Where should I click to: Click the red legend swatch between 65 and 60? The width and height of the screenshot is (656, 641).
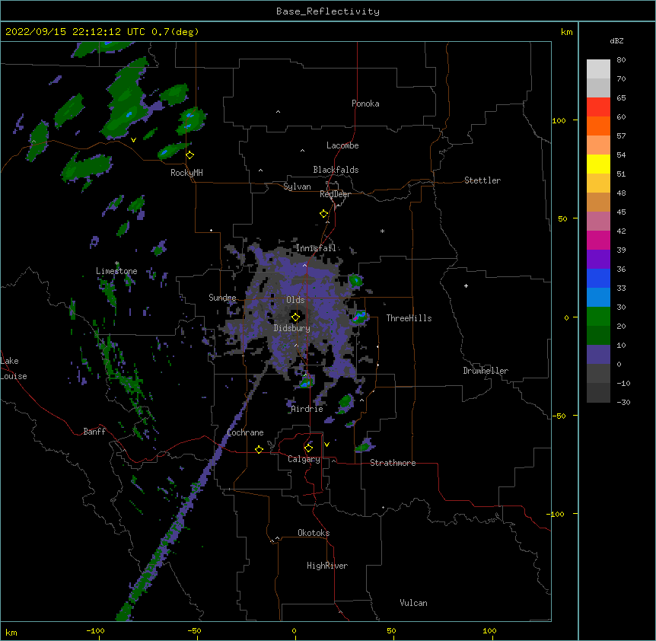point(598,107)
